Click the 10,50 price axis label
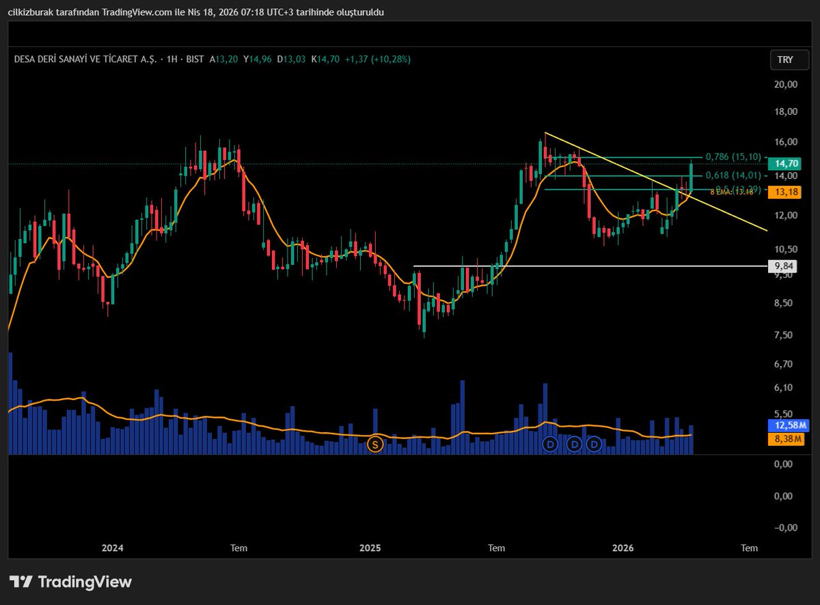This screenshot has width=820, height=605. click(786, 249)
